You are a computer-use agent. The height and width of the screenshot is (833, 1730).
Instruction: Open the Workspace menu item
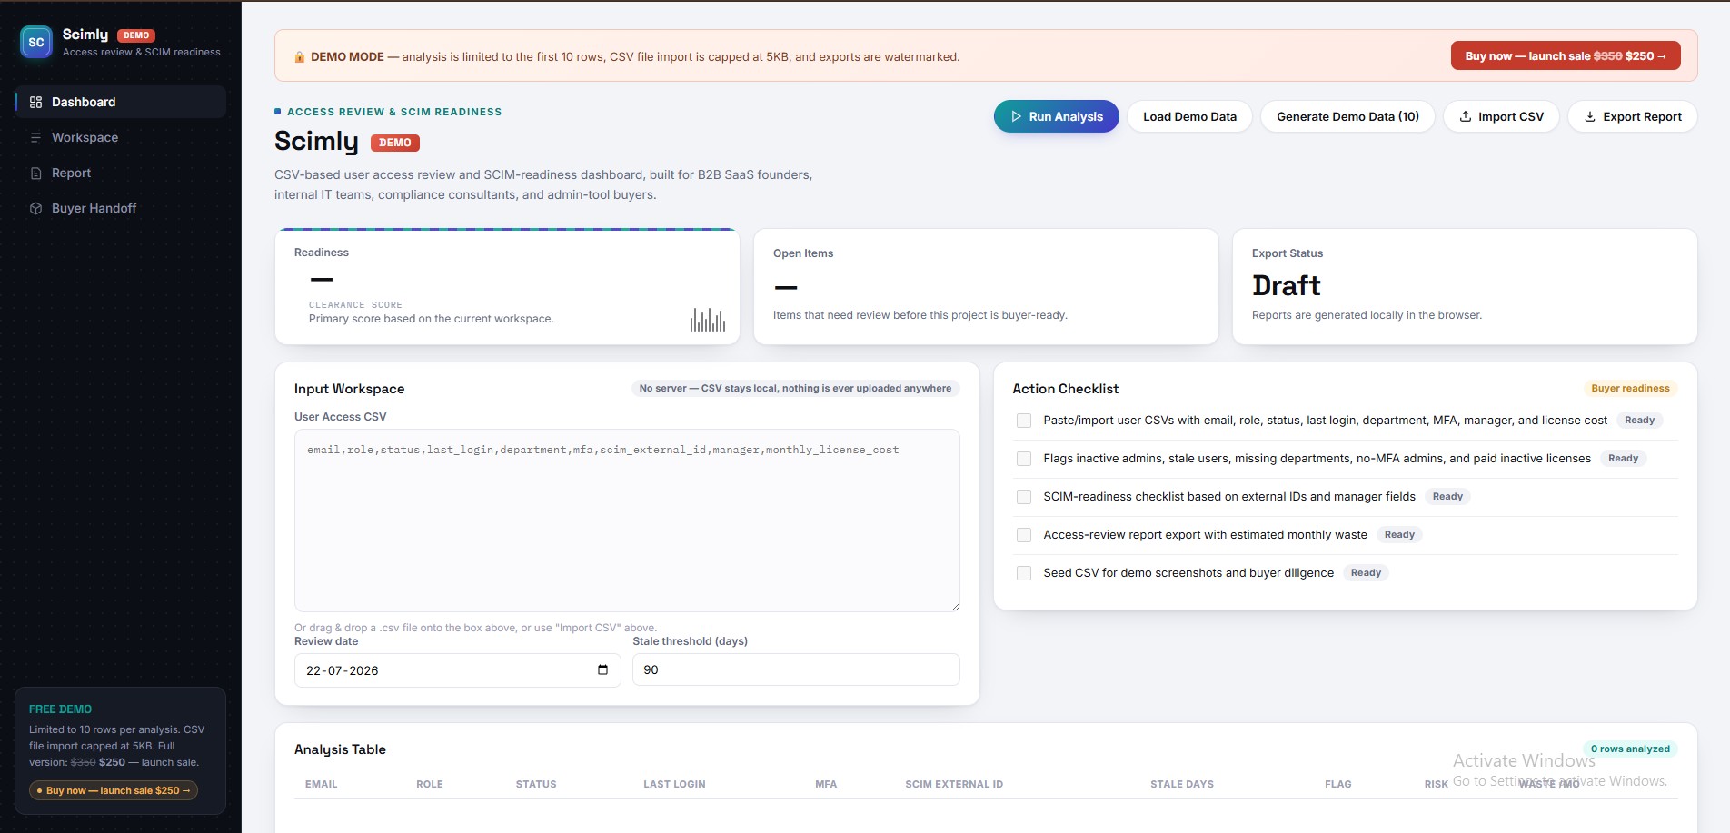120,137
